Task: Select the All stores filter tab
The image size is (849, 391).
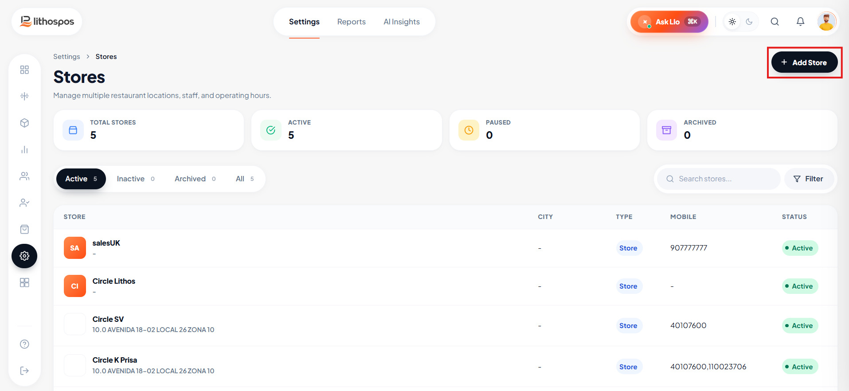Action: 245,179
